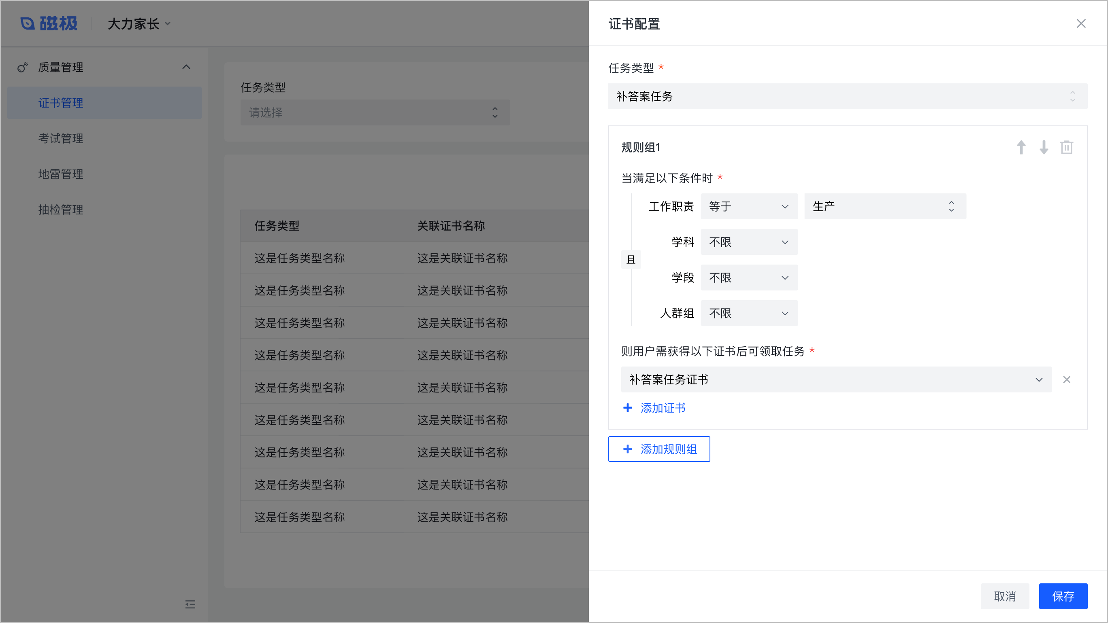
Task: Collapse the 质量管理 menu section
Action: (186, 67)
